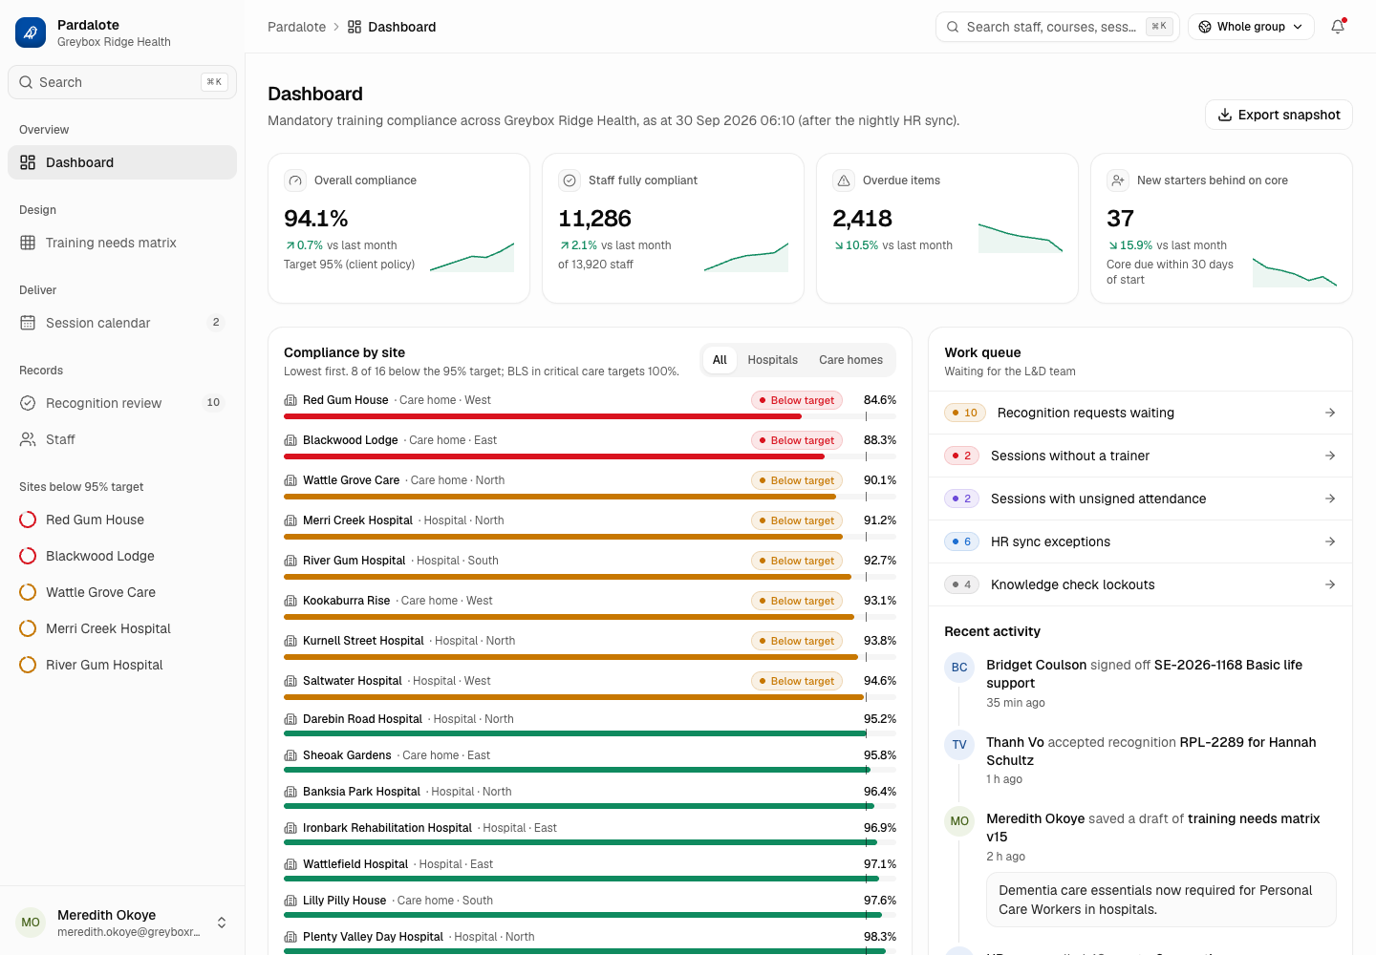Screen dimensions: 1376x955
Task: Switch to the Hospitals tab
Action: tap(772, 360)
